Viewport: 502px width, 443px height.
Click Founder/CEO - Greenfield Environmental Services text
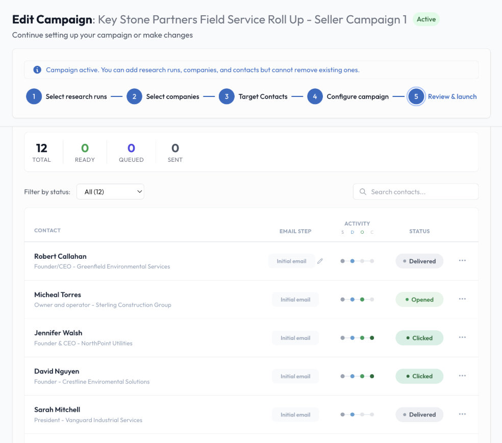pos(102,266)
